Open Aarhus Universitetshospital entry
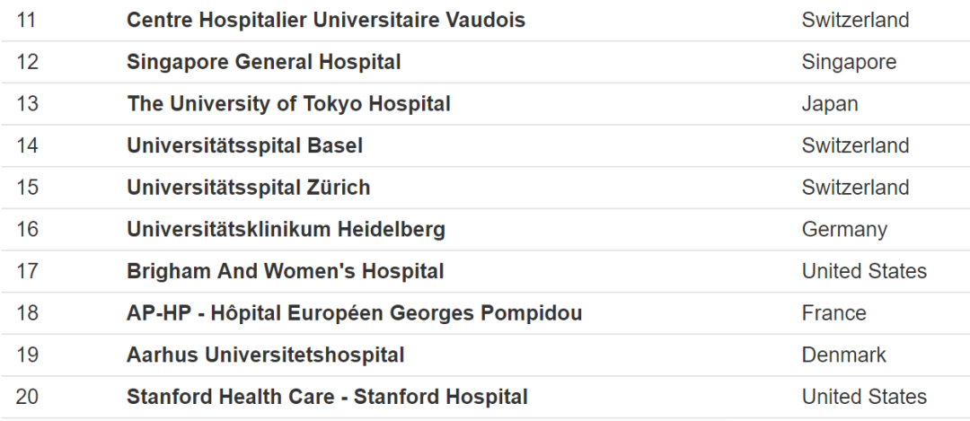970x421 pixels. [x=265, y=355]
